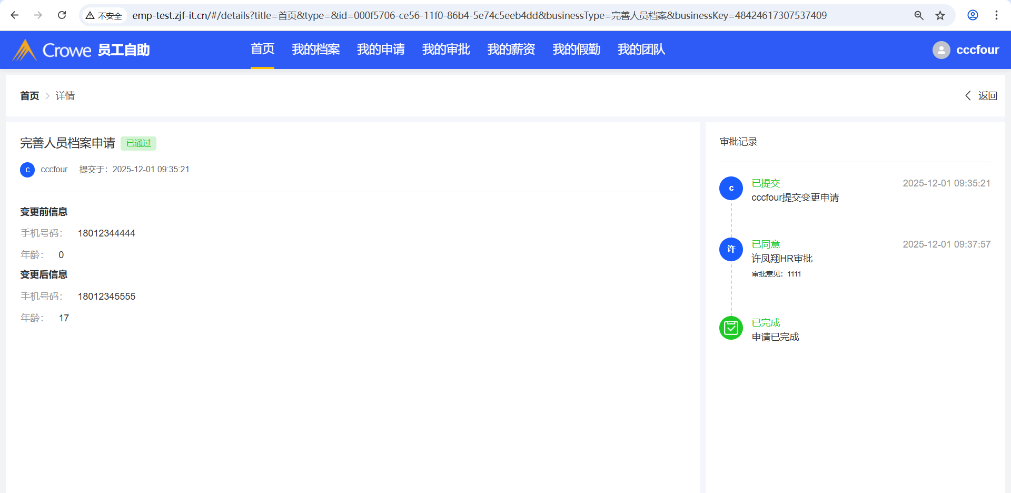Click the 已完成 status label
This screenshot has width=1011, height=493.
pyautogui.click(x=766, y=323)
